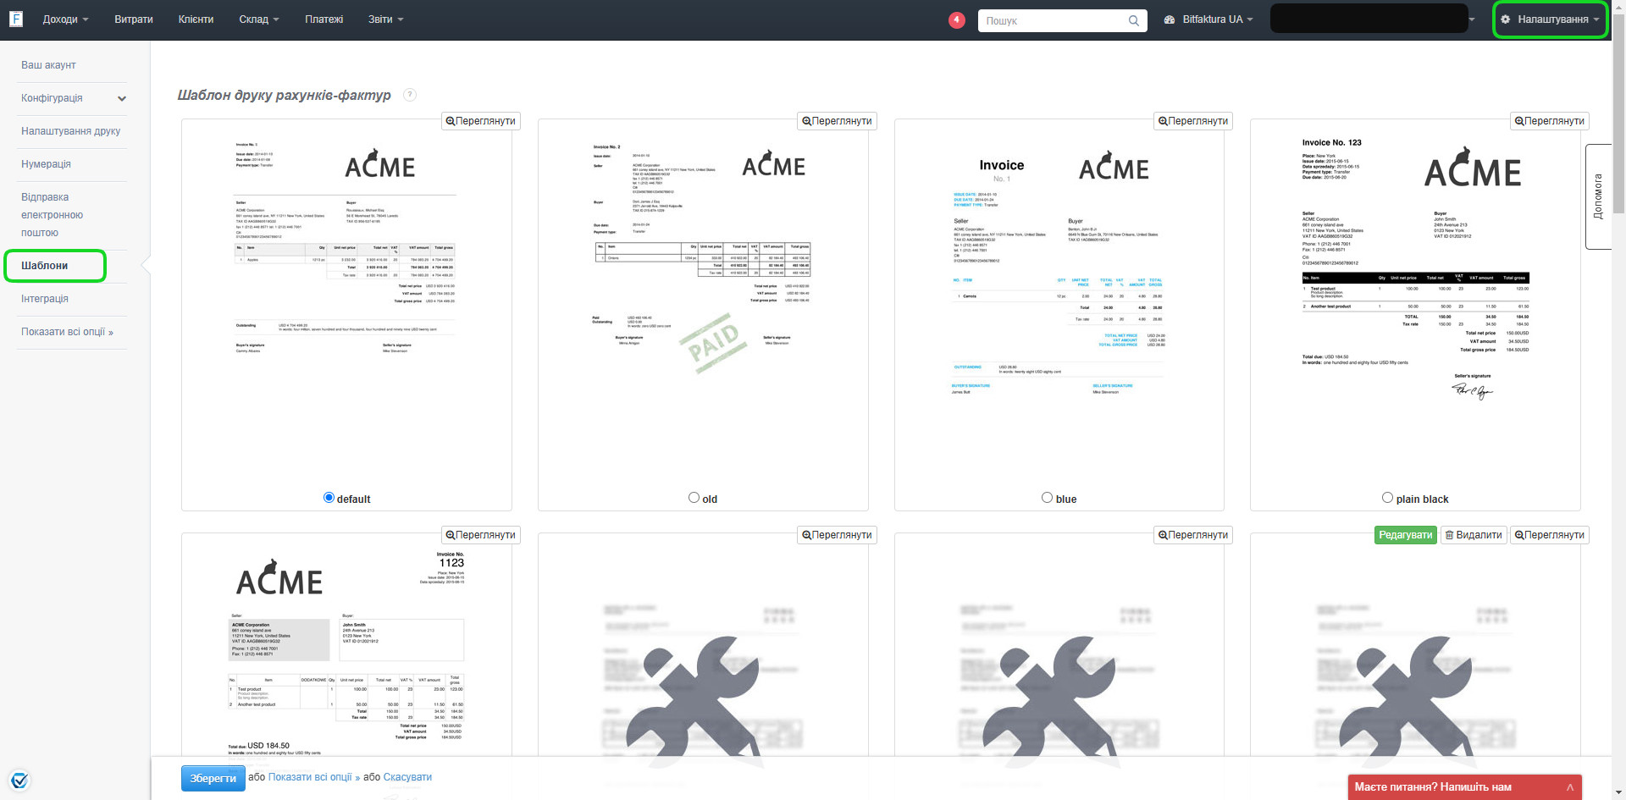This screenshot has height=800, width=1626.
Task: Click the green Редагувати button
Action: click(1406, 535)
